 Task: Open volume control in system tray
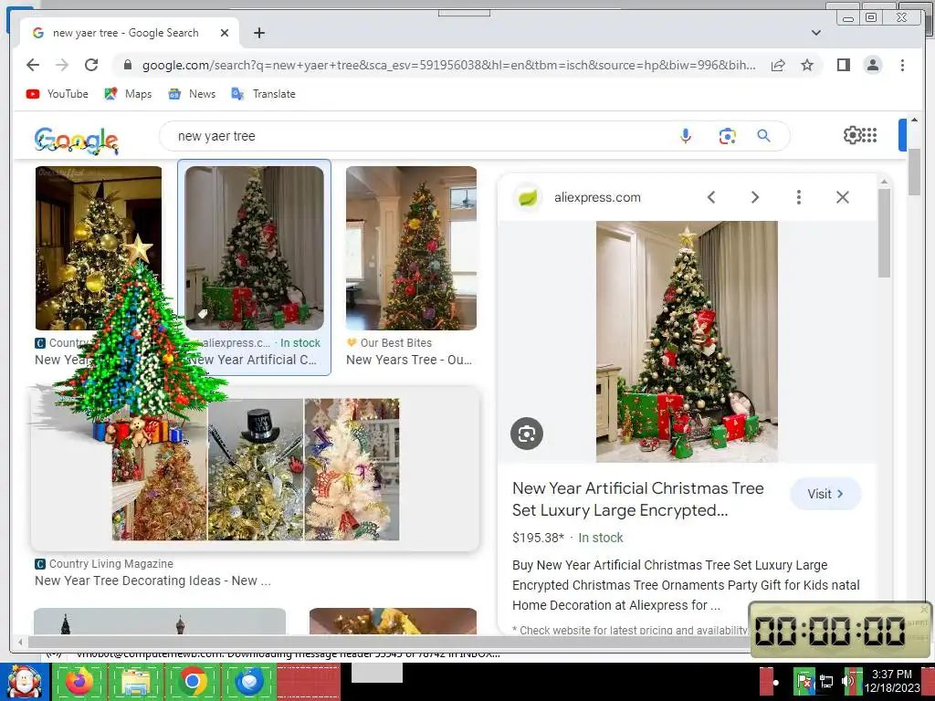(847, 682)
